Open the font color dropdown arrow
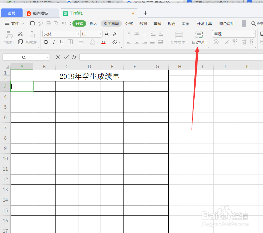This screenshot has width=263, height=233. (x=108, y=42)
